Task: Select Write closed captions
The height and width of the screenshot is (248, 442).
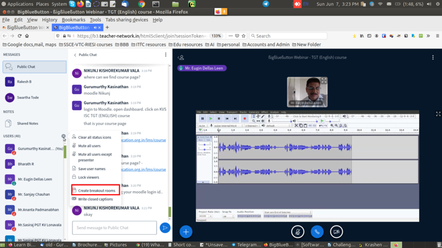Action: click(95, 199)
